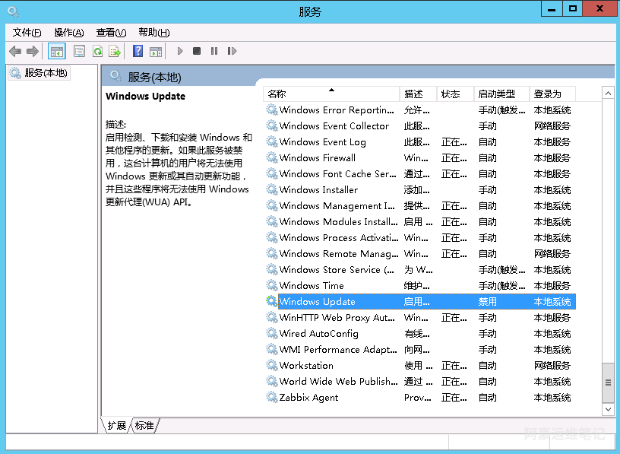Click the Export list toolbar icon
The image size is (620, 454).
(115, 51)
